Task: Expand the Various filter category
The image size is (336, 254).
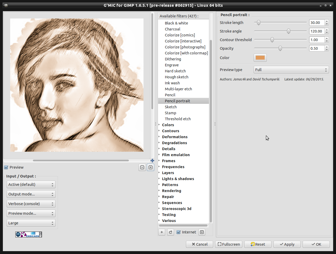Action: point(159,221)
